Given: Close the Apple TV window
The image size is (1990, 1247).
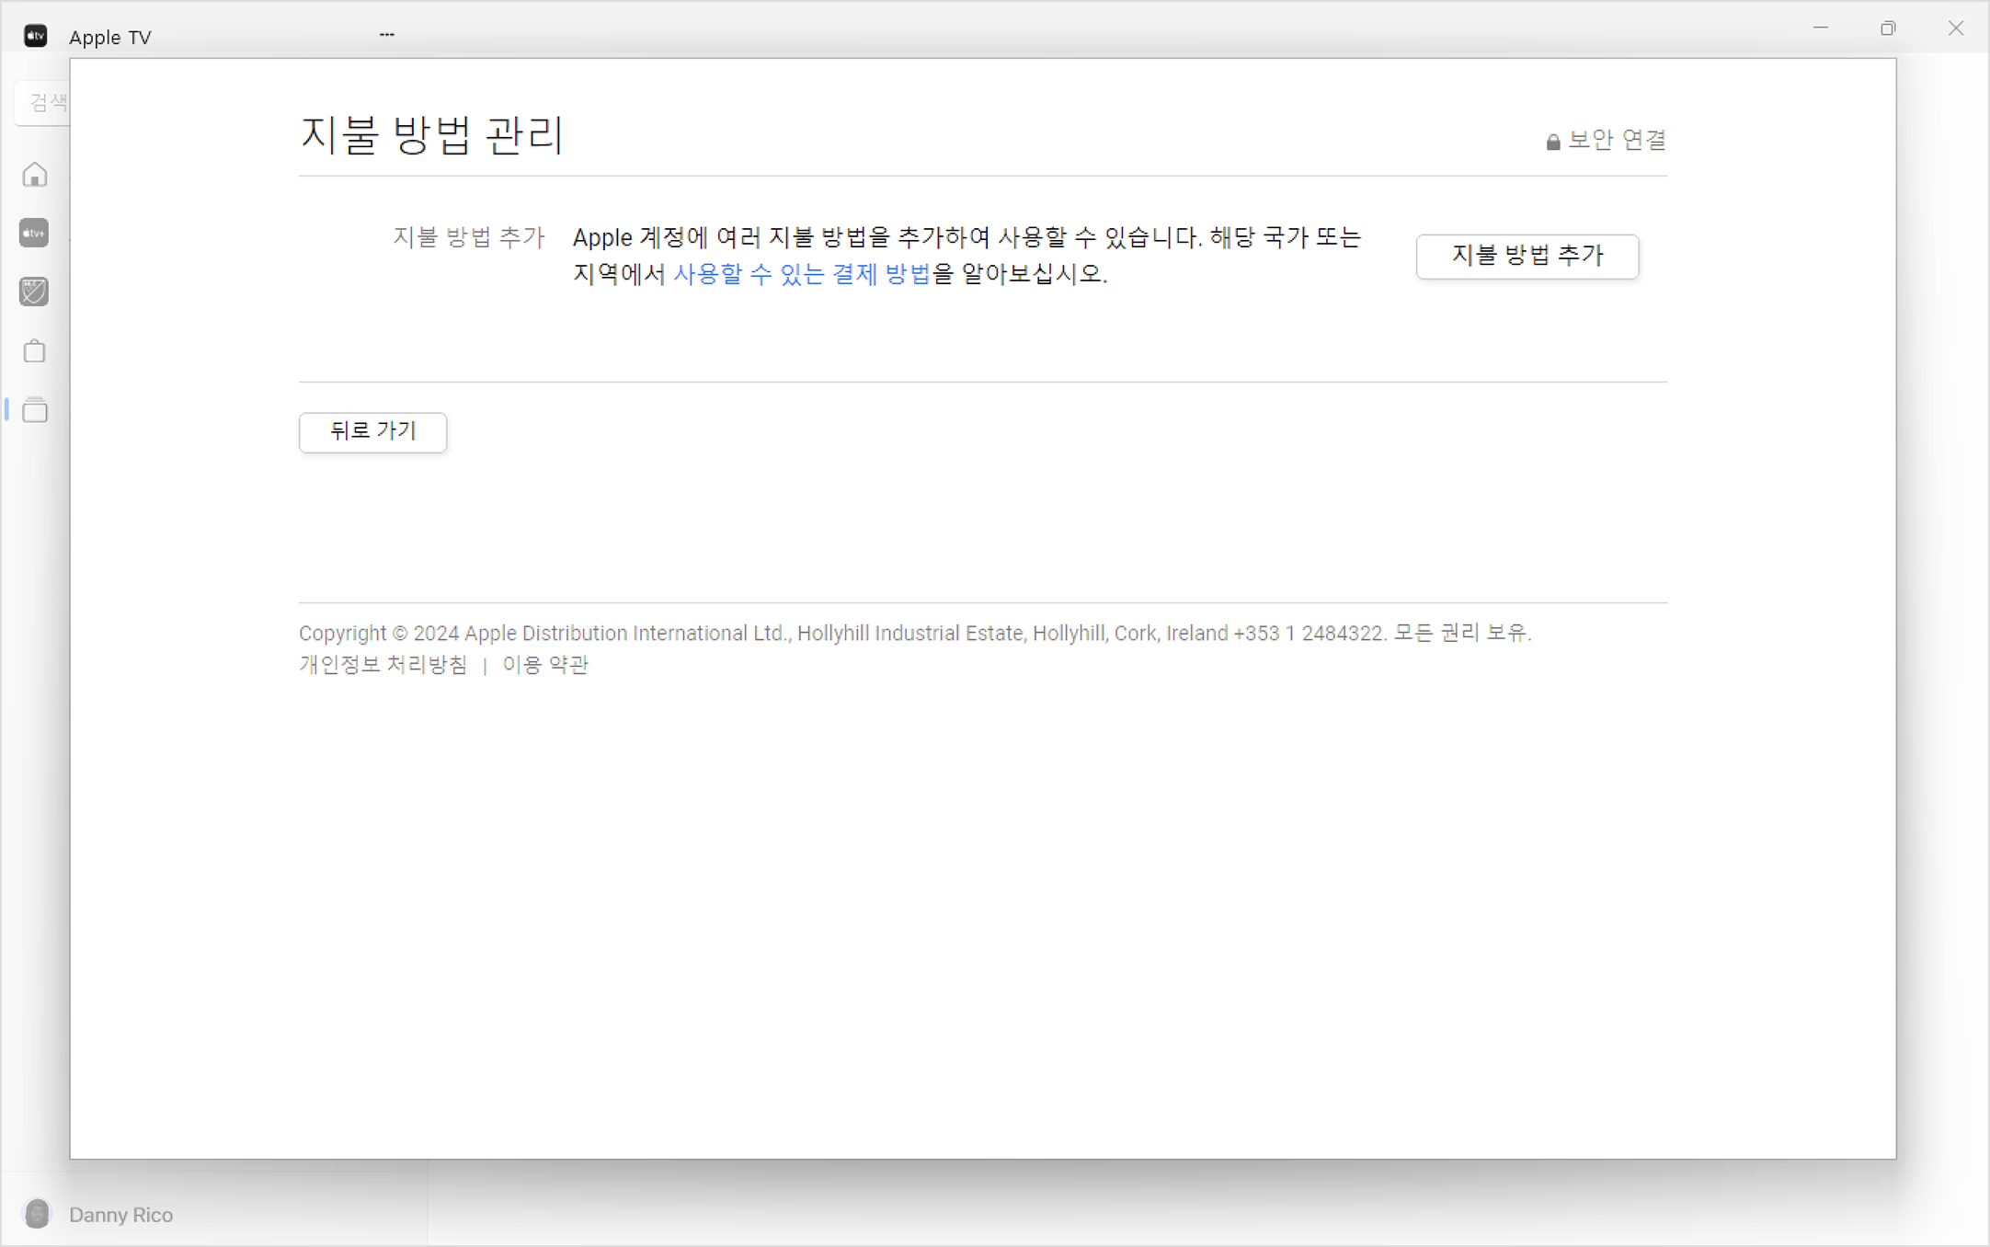Looking at the screenshot, I should click(x=1956, y=29).
